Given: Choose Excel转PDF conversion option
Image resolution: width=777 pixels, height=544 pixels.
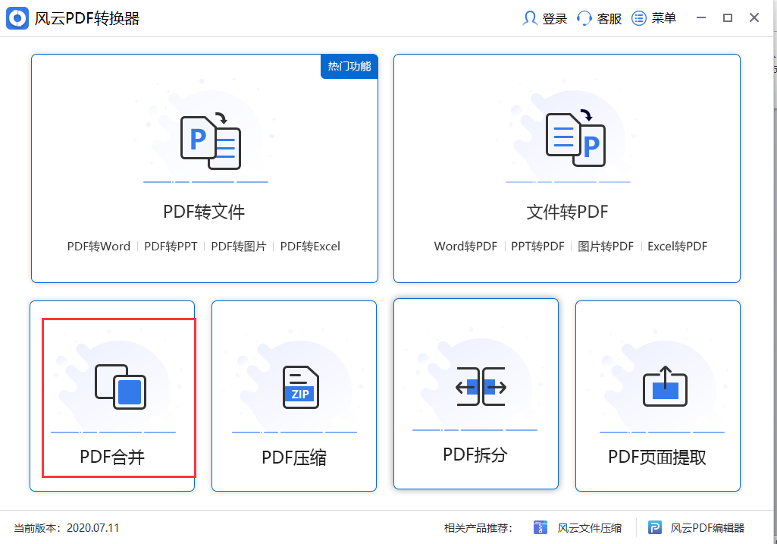Looking at the screenshot, I should click(678, 247).
